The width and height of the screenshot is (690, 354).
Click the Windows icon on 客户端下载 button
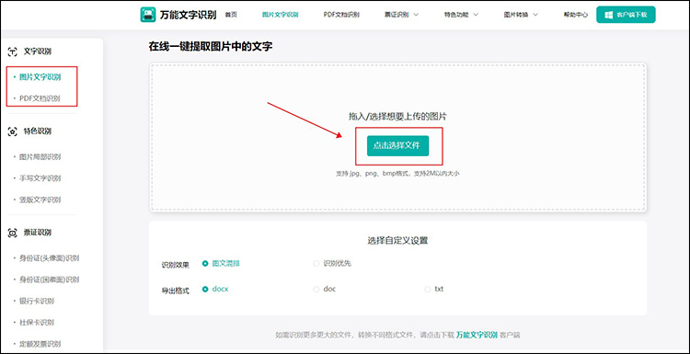[609, 15]
